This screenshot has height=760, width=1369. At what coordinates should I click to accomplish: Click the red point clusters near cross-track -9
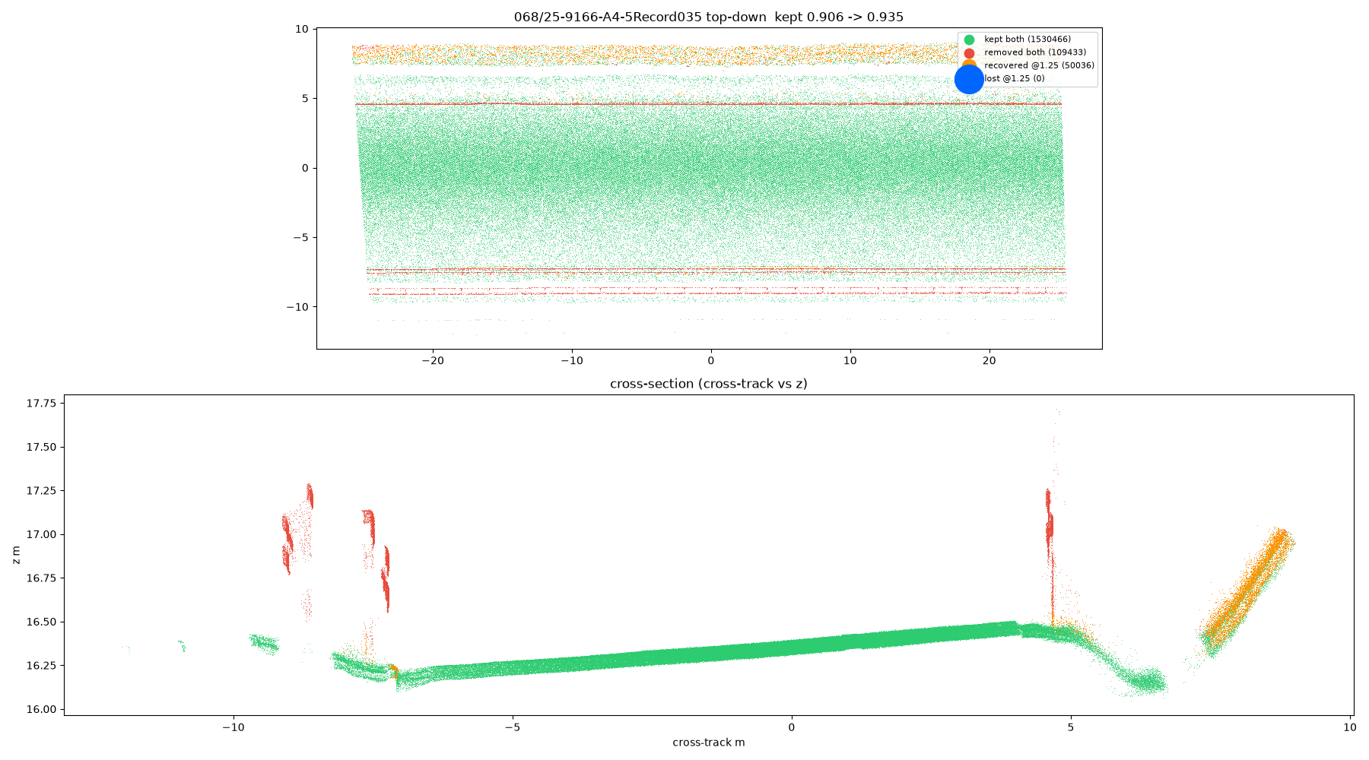297,532
